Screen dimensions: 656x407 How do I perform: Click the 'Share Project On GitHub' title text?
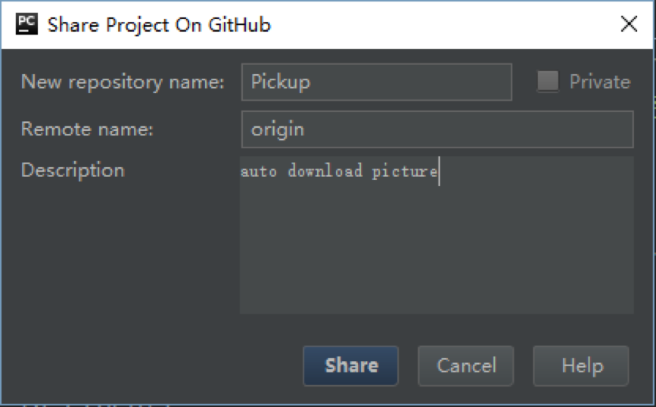pos(159,25)
